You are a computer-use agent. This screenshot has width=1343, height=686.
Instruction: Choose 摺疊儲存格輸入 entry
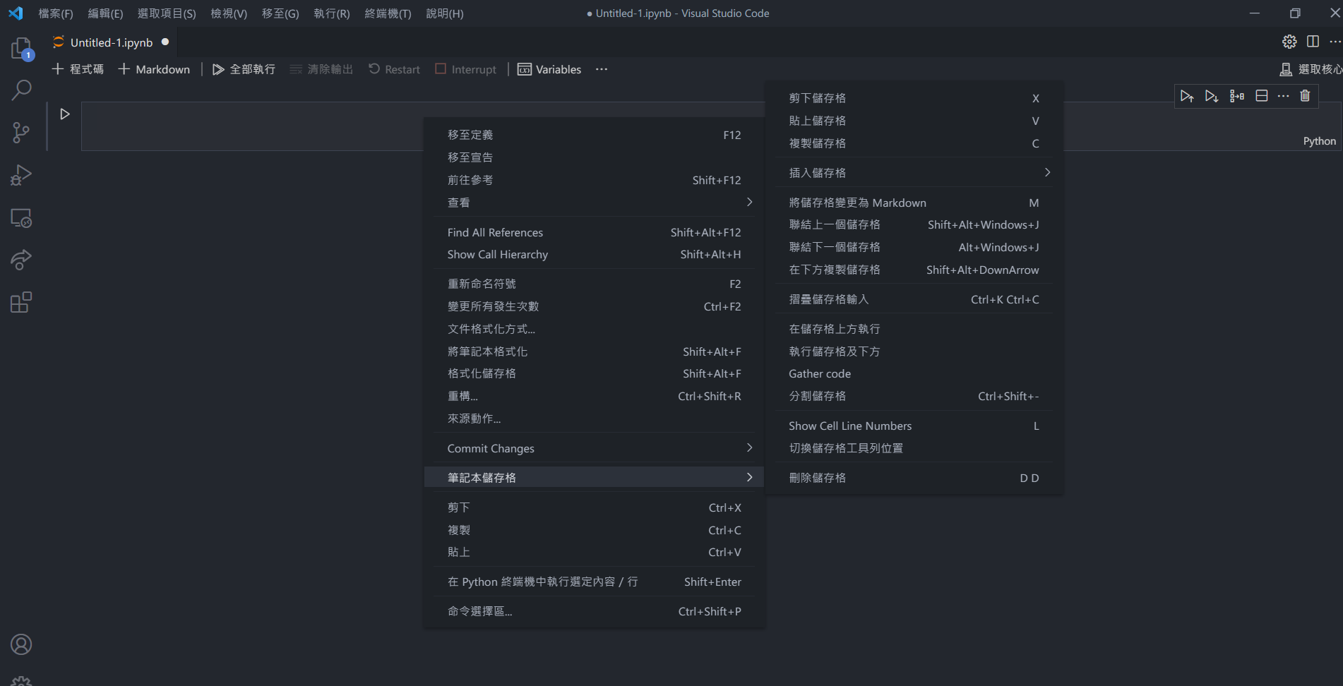[x=914, y=299]
